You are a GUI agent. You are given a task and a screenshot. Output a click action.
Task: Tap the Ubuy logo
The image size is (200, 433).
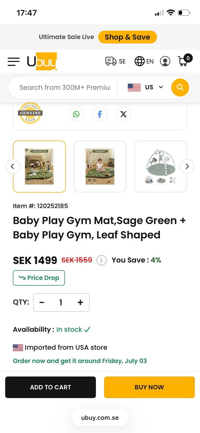tap(42, 61)
